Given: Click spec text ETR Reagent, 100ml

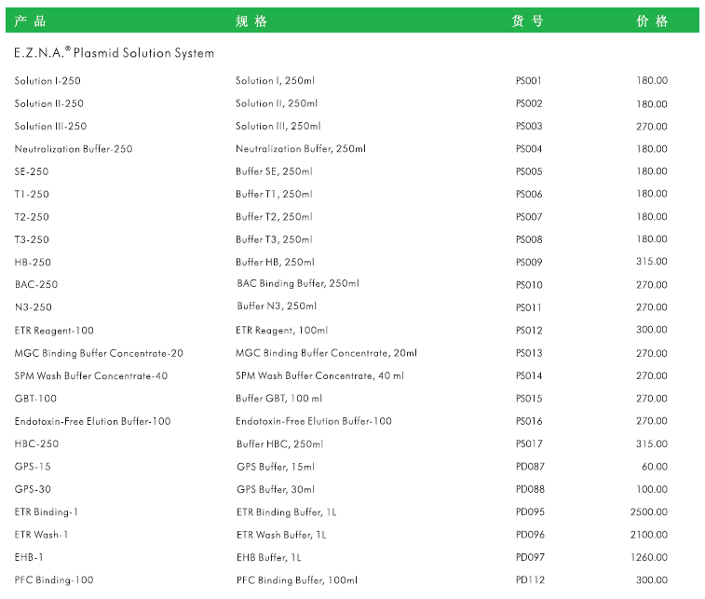Looking at the screenshot, I should pos(282,331).
